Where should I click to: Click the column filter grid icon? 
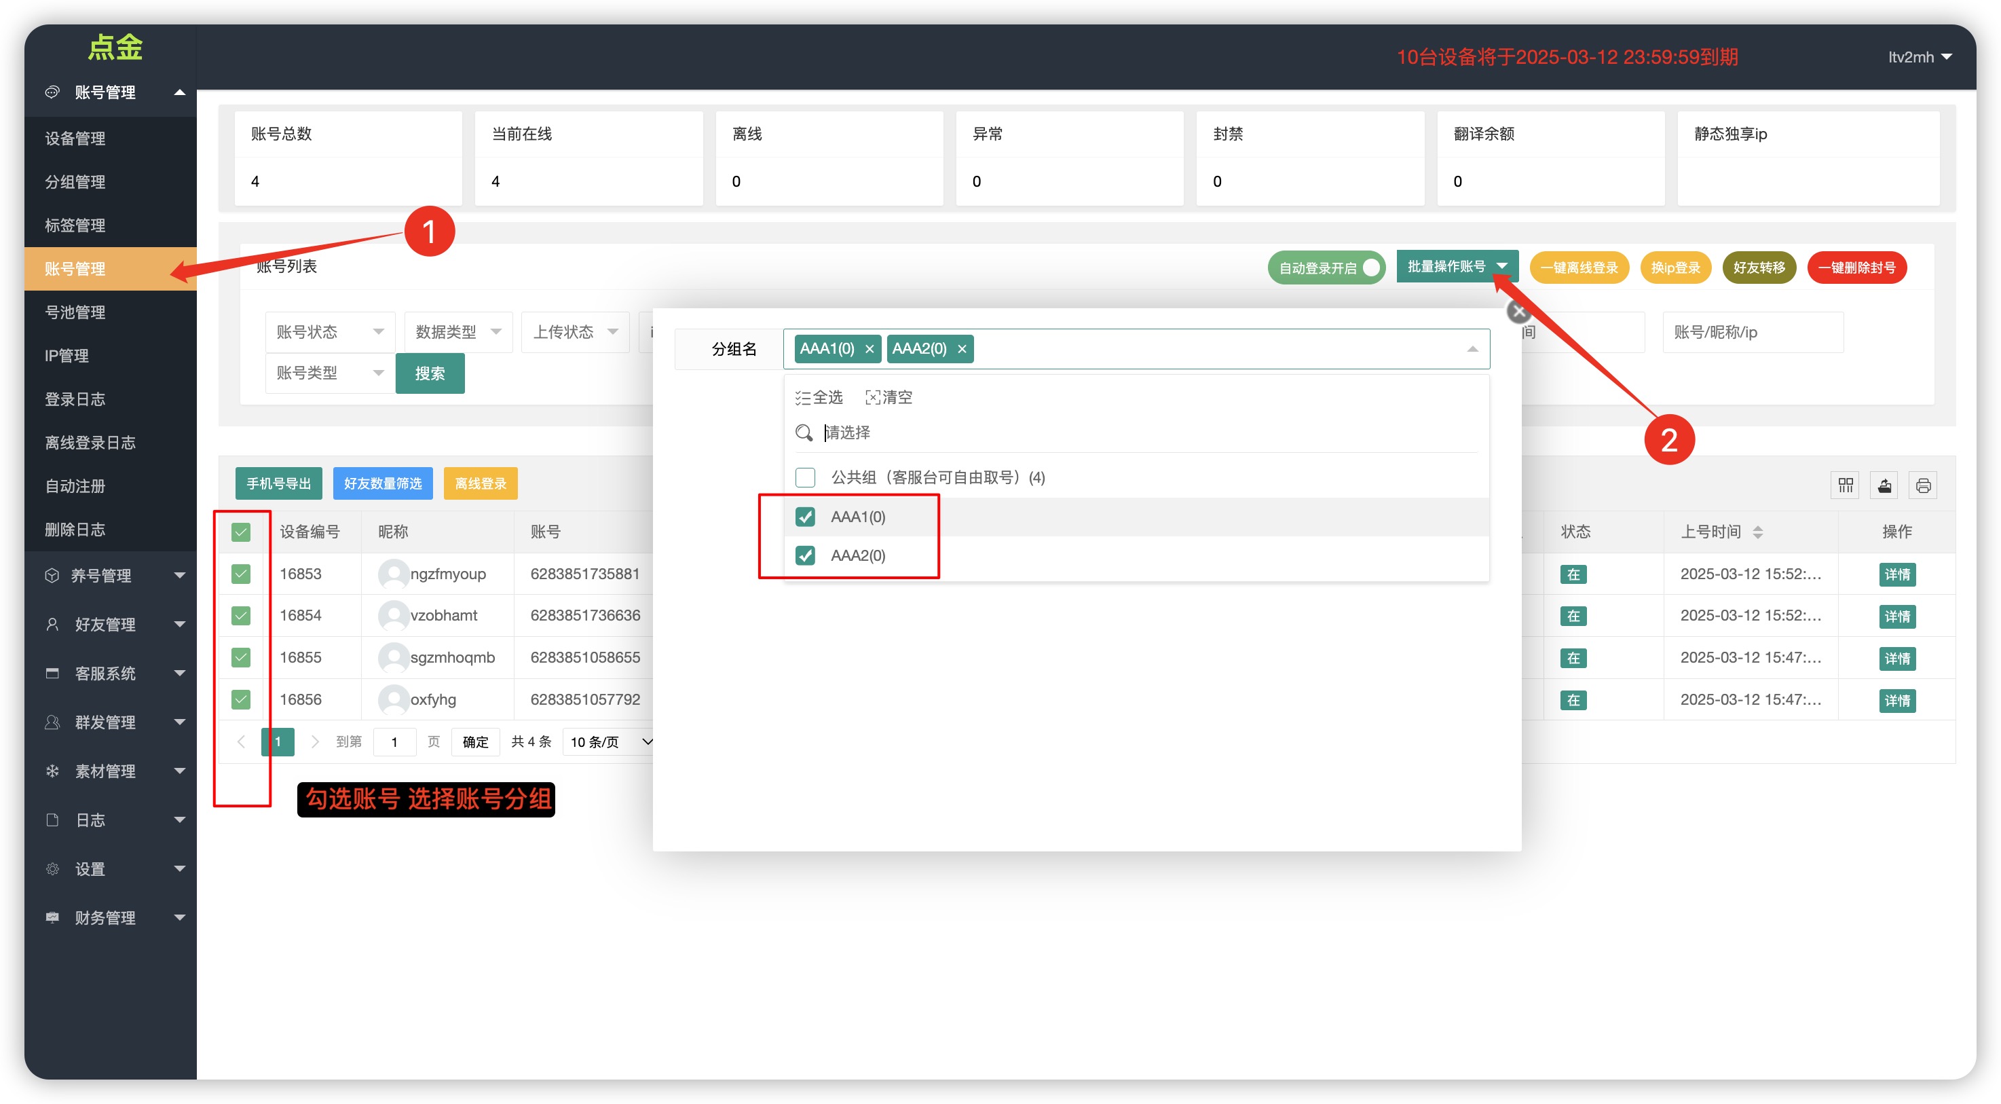pos(1846,485)
